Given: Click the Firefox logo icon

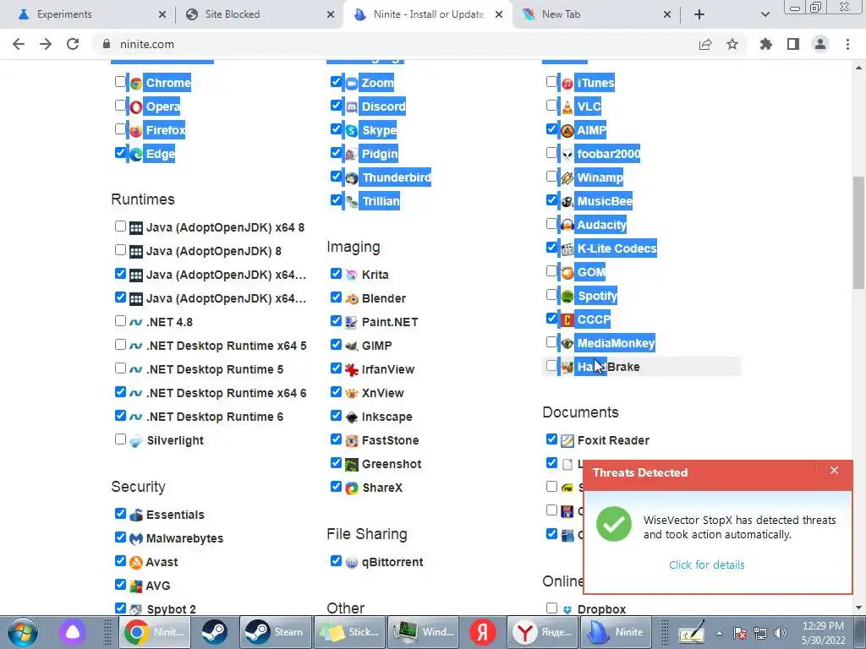Looking at the screenshot, I should pos(136,131).
